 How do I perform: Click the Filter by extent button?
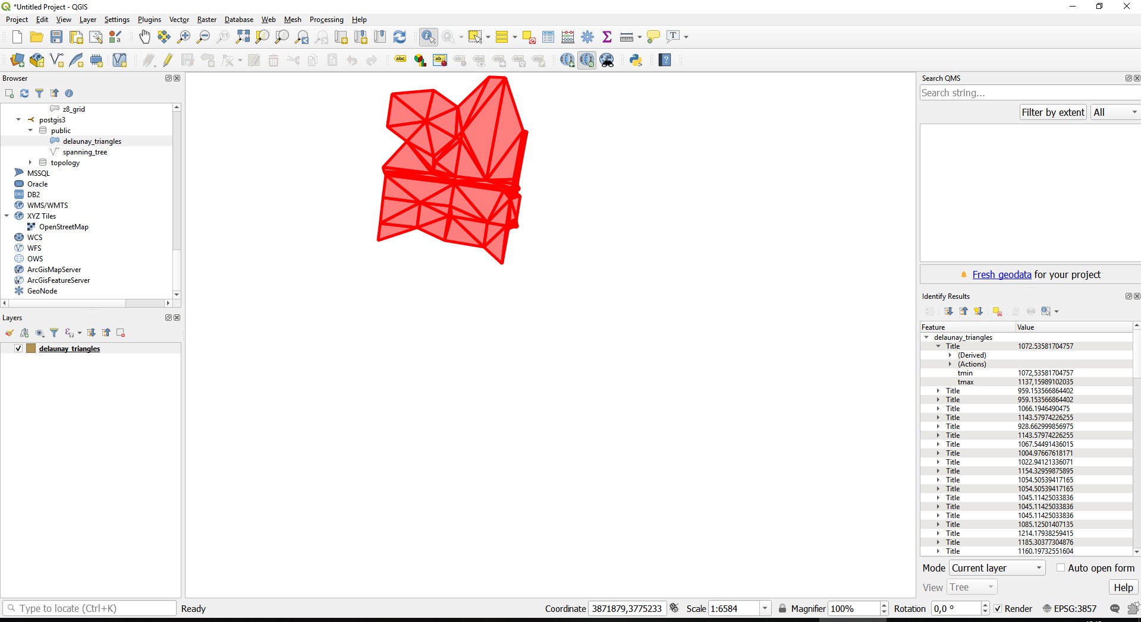[1052, 112]
